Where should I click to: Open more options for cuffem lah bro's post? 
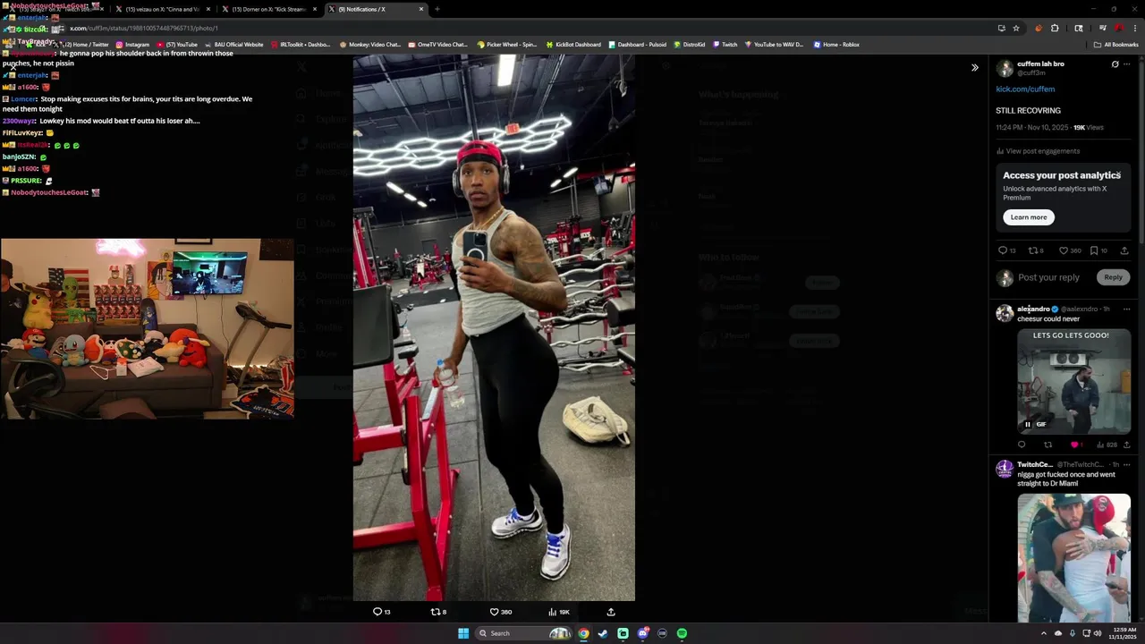pyautogui.click(x=1127, y=64)
